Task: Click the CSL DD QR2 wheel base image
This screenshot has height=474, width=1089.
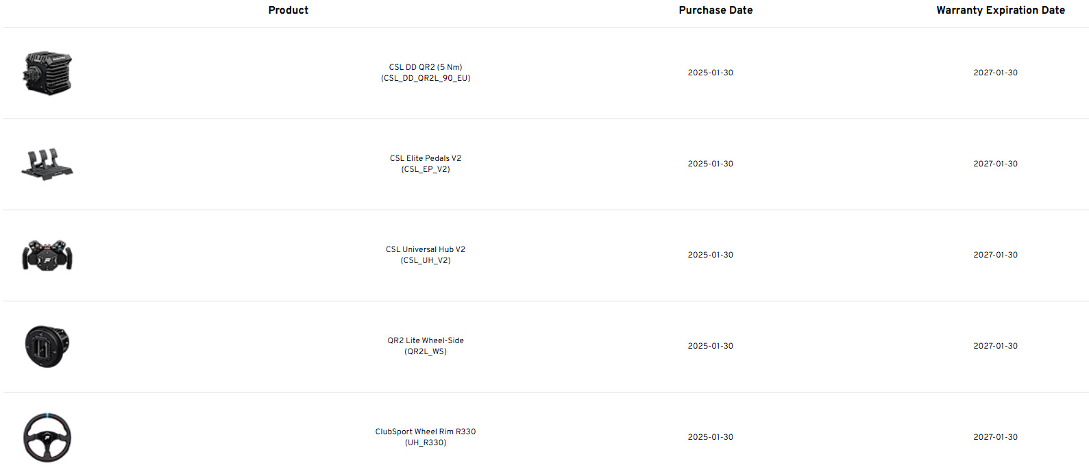Action: (47, 73)
